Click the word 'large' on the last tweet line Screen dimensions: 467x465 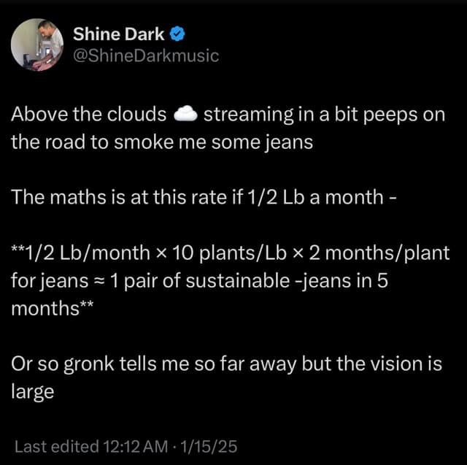(x=33, y=392)
